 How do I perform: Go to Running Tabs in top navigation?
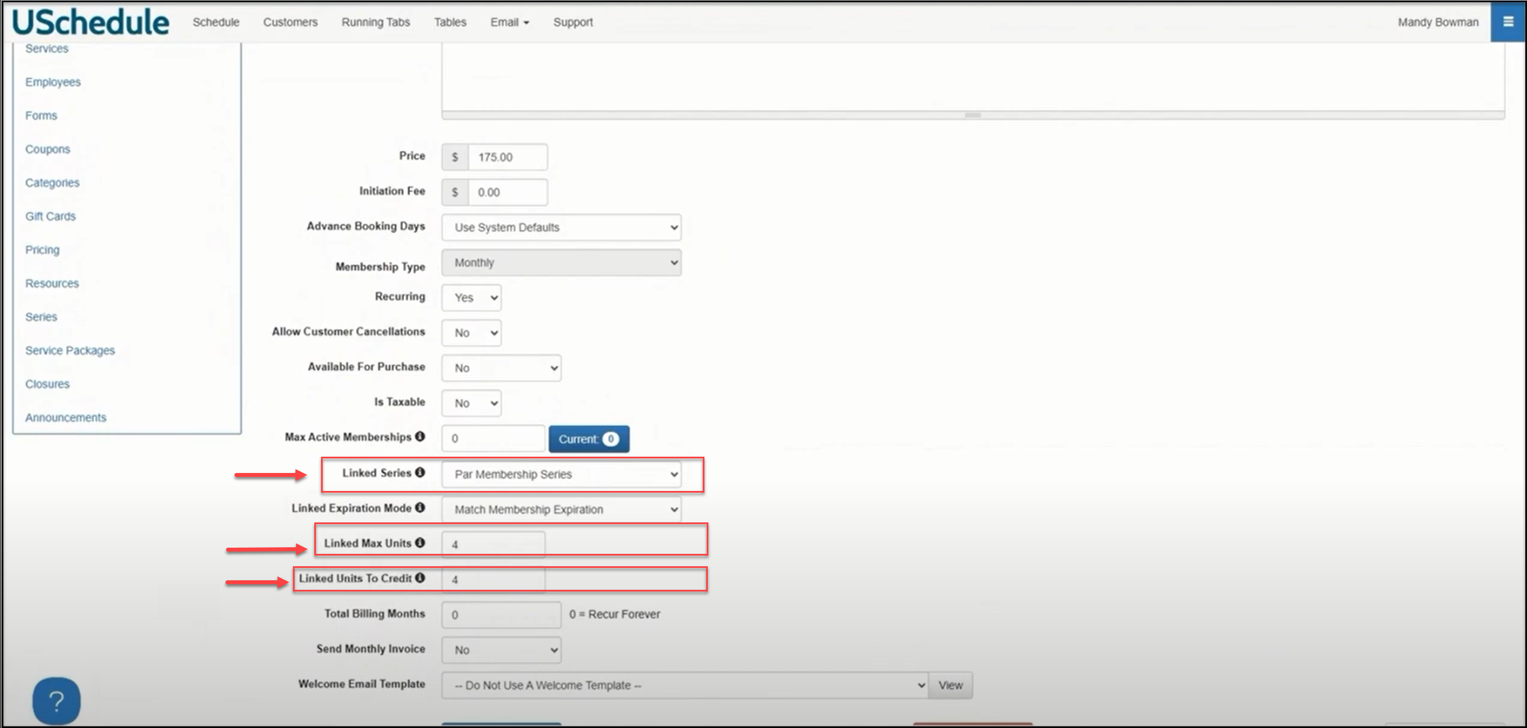point(375,22)
